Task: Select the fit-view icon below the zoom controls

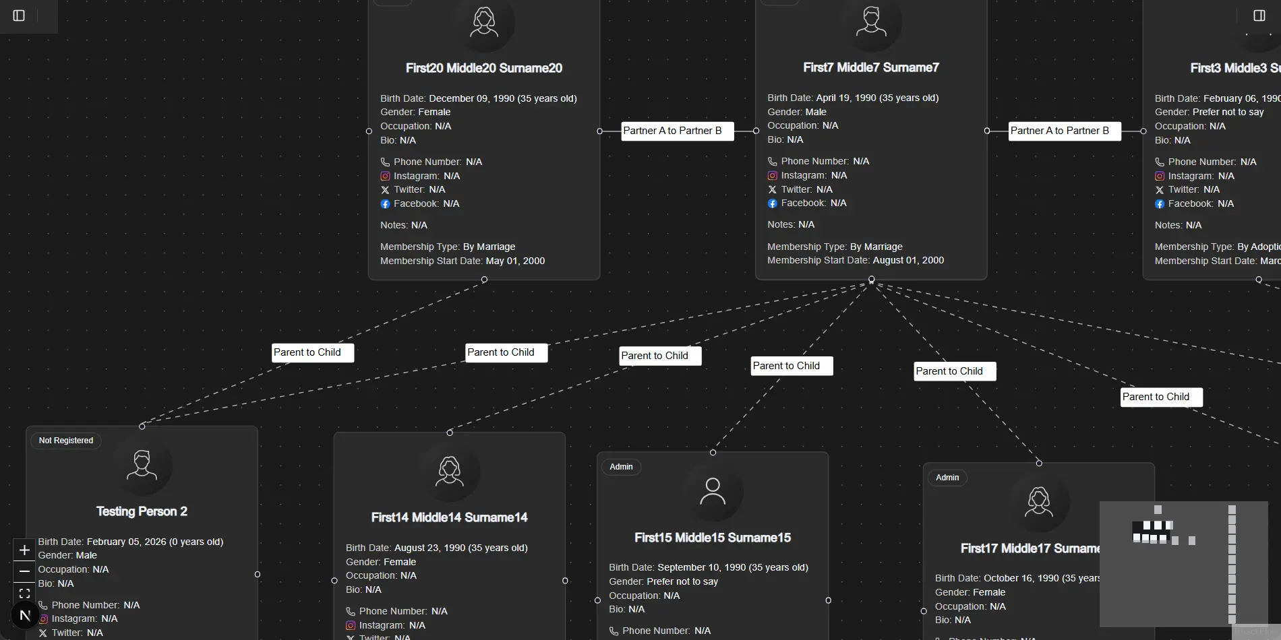Action: tap(24, 594)
